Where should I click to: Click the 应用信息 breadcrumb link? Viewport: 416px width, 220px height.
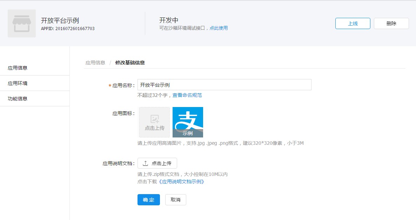click(x=95, y=63)
